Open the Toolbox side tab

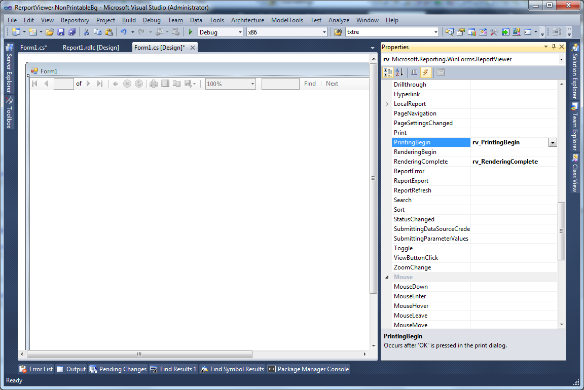click(x=9, y=112)
